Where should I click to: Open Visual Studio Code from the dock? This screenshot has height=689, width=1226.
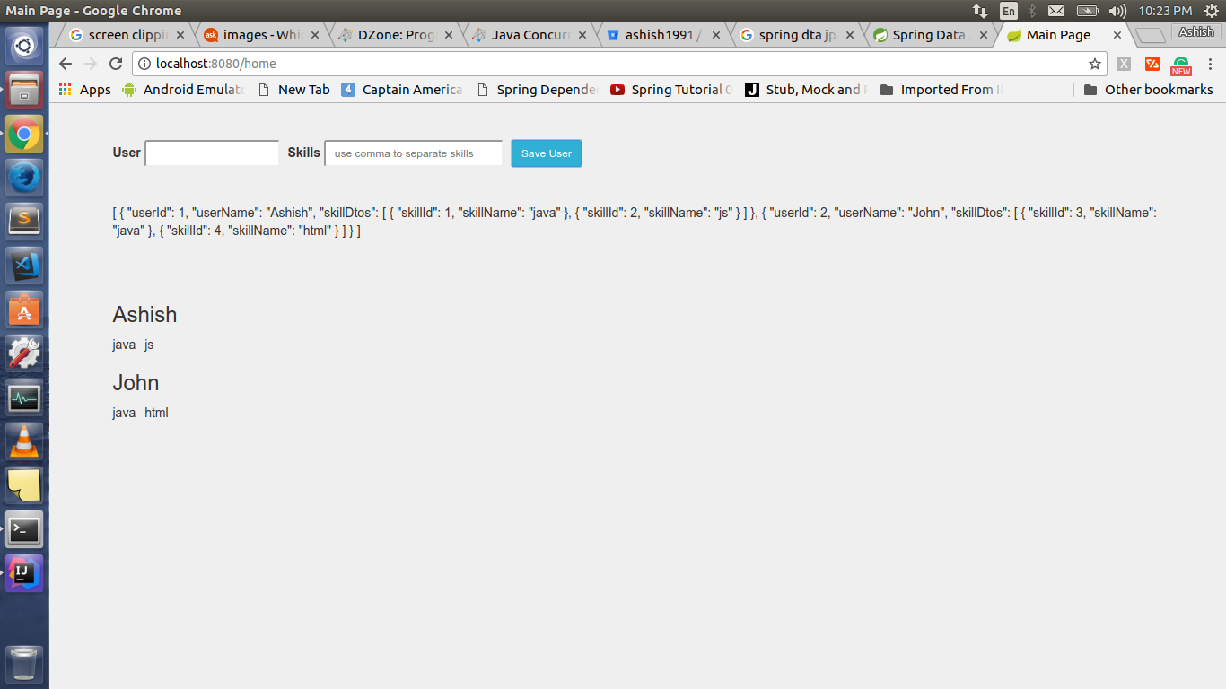(24, 266)
